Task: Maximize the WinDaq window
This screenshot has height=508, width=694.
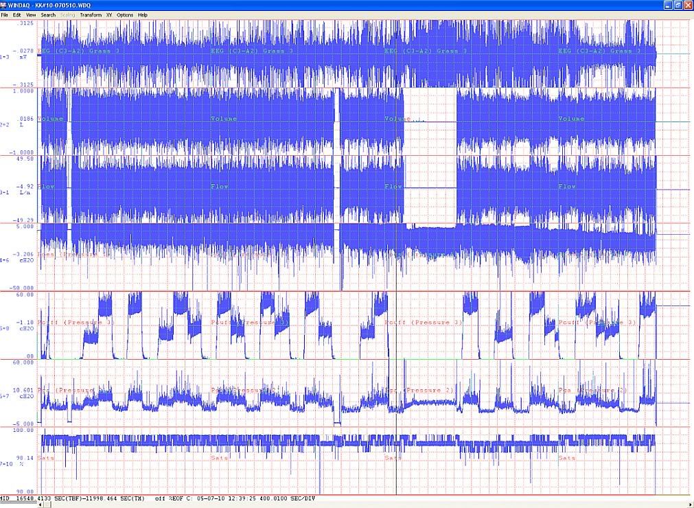Action: point(678,5)
